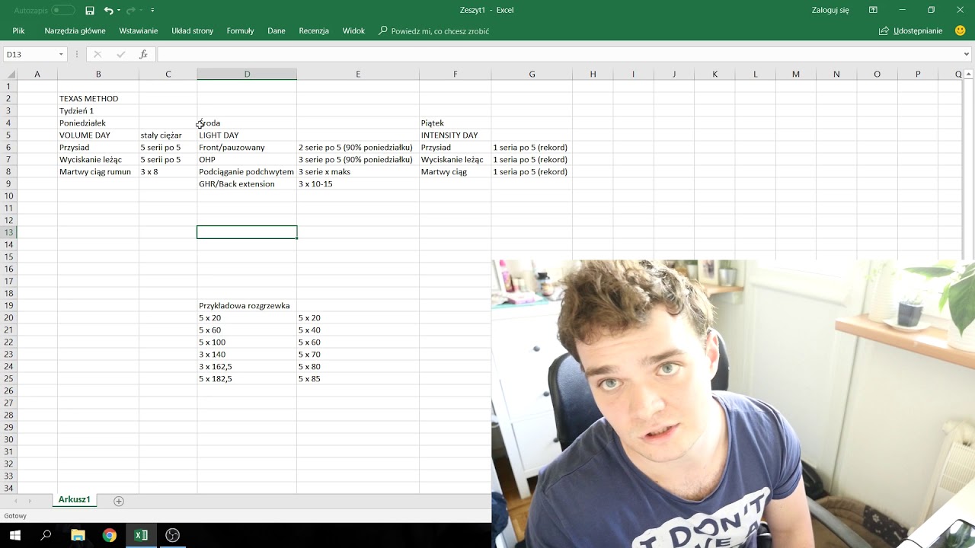Viewport: 975px width, 548px height.
Task: Click the '3 x 10-15' cell
Action: 358,183
